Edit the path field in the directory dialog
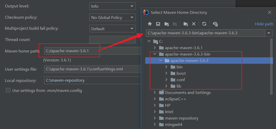Viewport: 276px width, 129px height. coord(205,33)
